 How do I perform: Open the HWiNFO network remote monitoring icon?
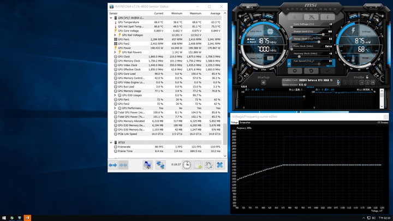(x=160, y=165)
